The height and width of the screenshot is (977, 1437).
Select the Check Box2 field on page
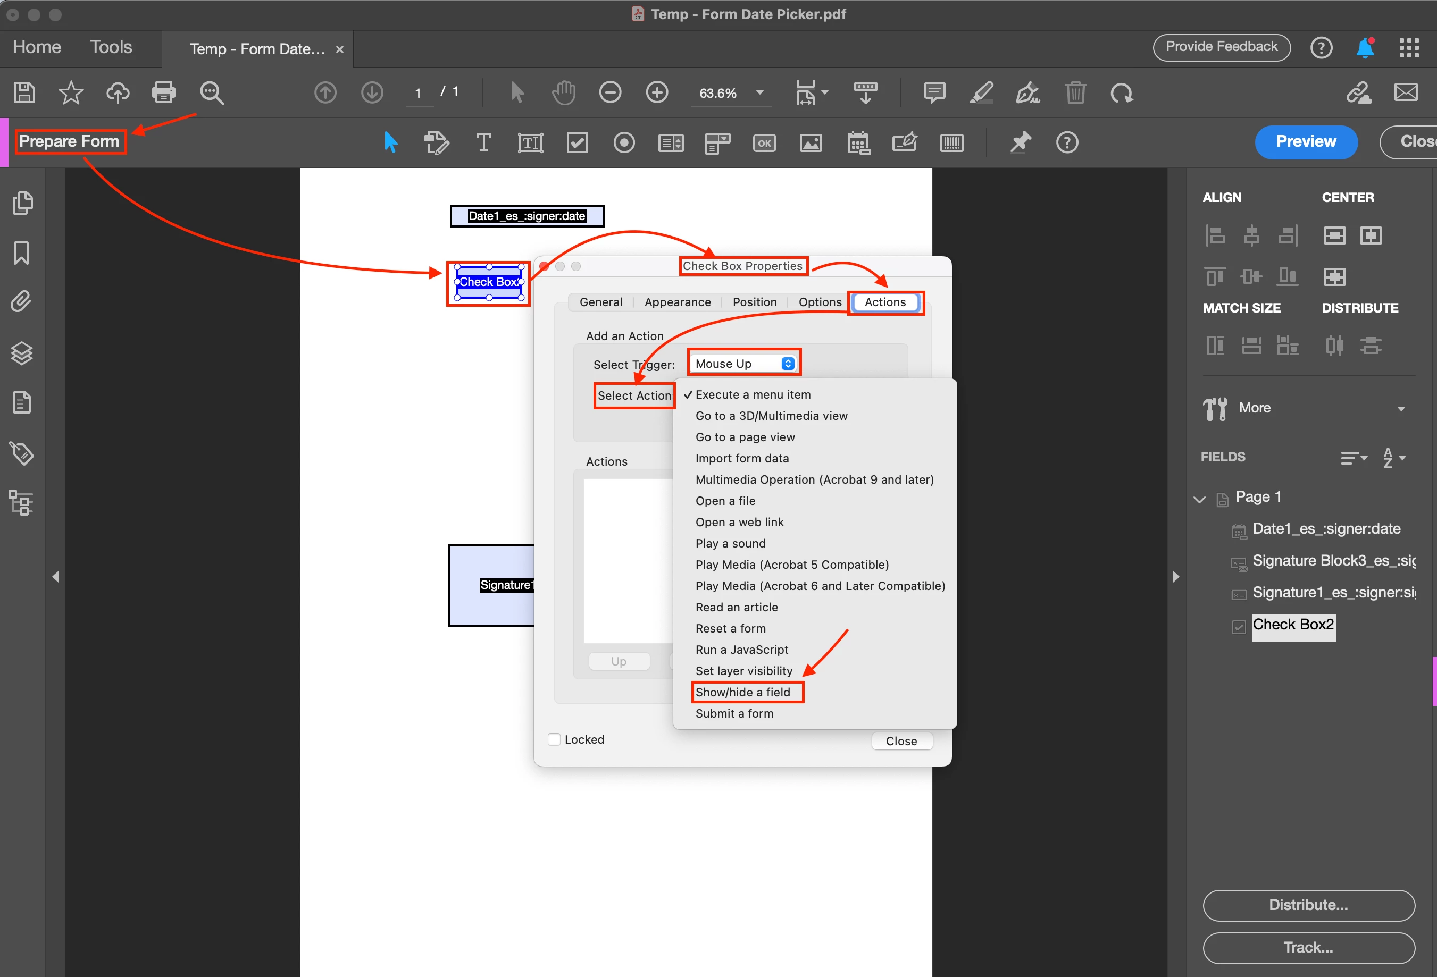pos(488,282)
